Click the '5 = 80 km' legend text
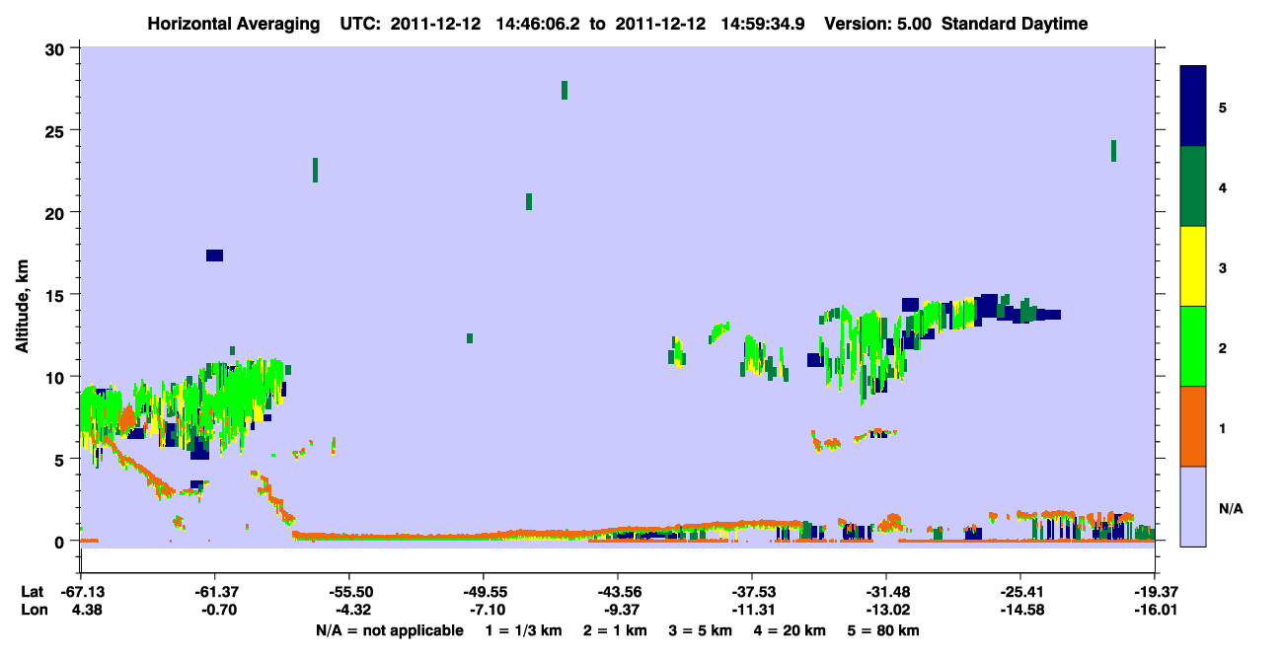 point(882,630)
